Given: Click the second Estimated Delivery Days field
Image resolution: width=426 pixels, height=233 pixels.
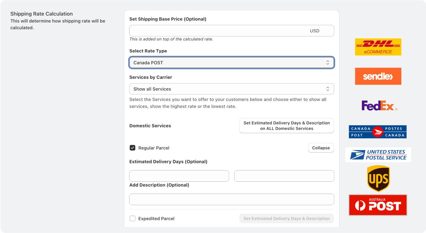Looking at the screenshot, I should 284,176.
